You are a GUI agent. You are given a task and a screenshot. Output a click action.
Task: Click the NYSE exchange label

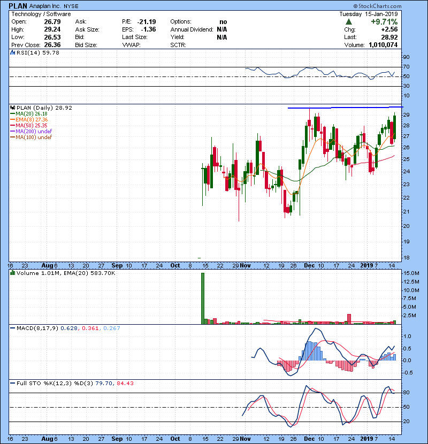click(x=71, y=6)
